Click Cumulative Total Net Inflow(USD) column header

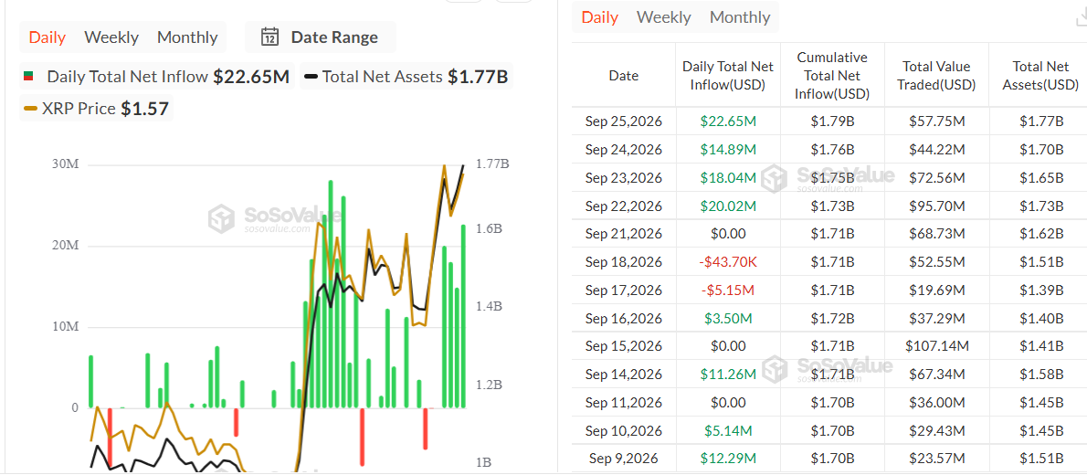(x=832, y=76)
